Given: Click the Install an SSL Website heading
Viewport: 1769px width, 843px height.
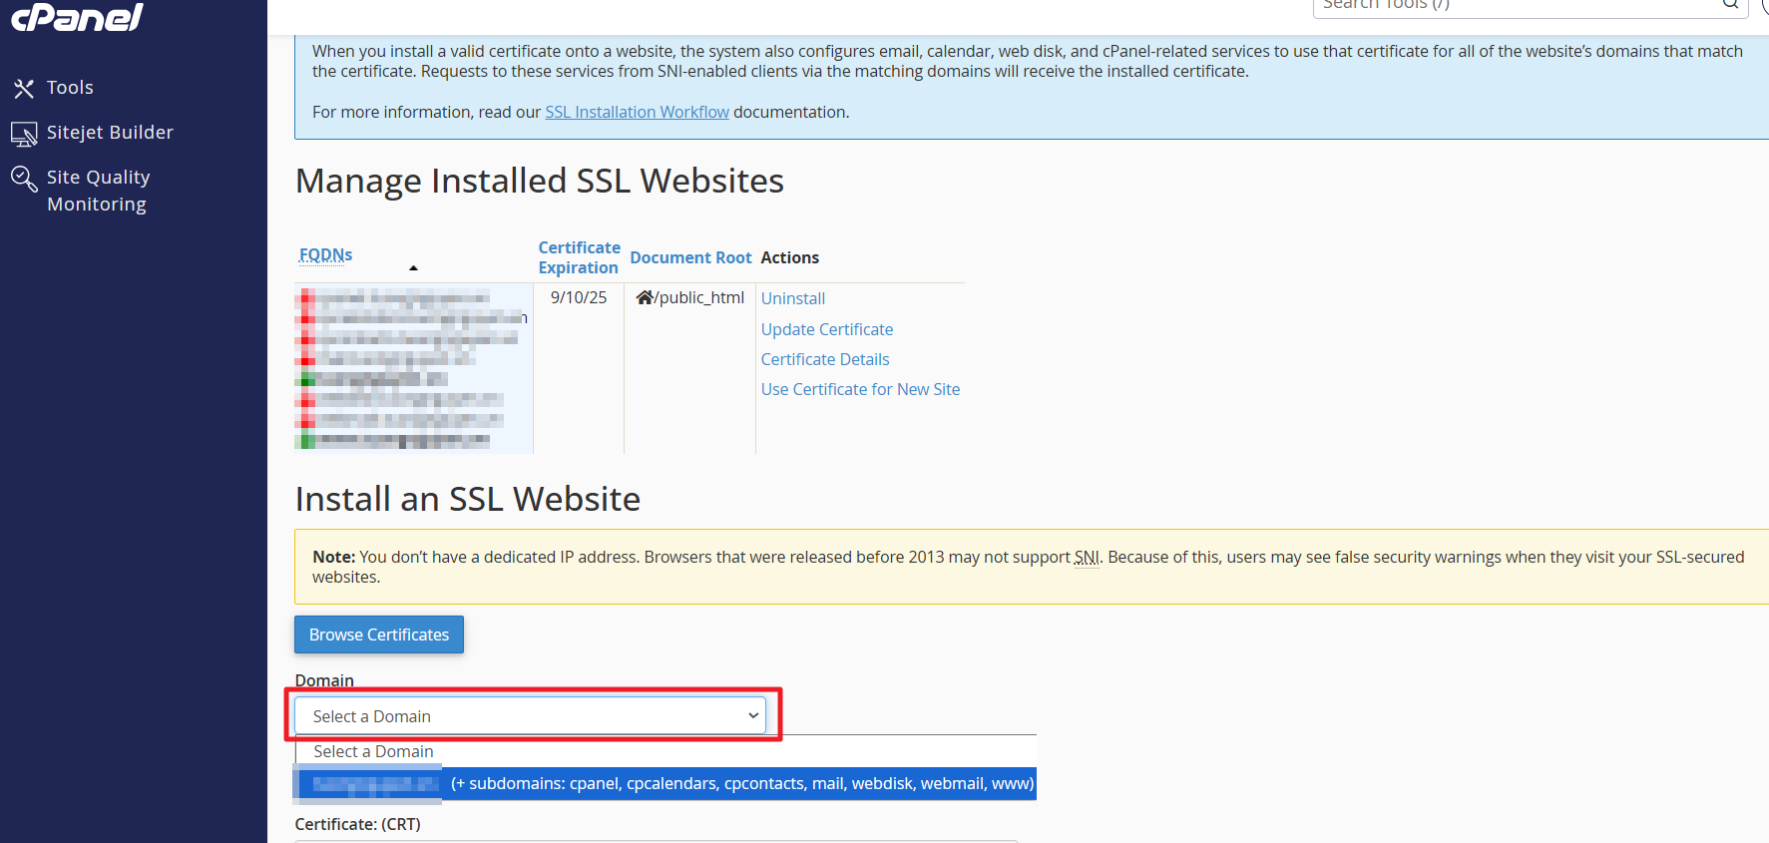Looking at the screenshot, I should coord(468,499).
